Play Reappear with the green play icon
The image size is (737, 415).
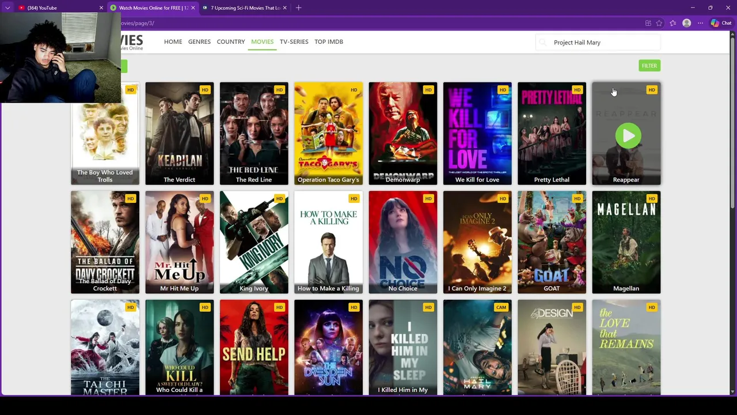[628, 136]
